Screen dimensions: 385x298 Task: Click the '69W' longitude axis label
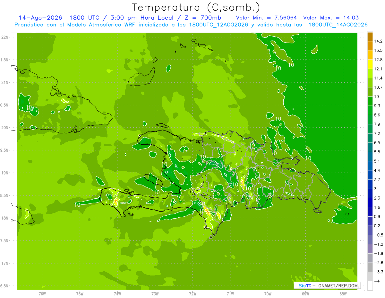point(305,294)
